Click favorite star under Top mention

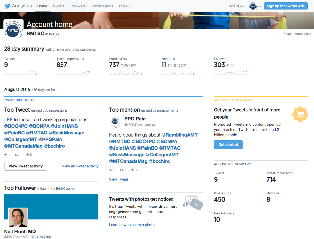tap(133, 170)
